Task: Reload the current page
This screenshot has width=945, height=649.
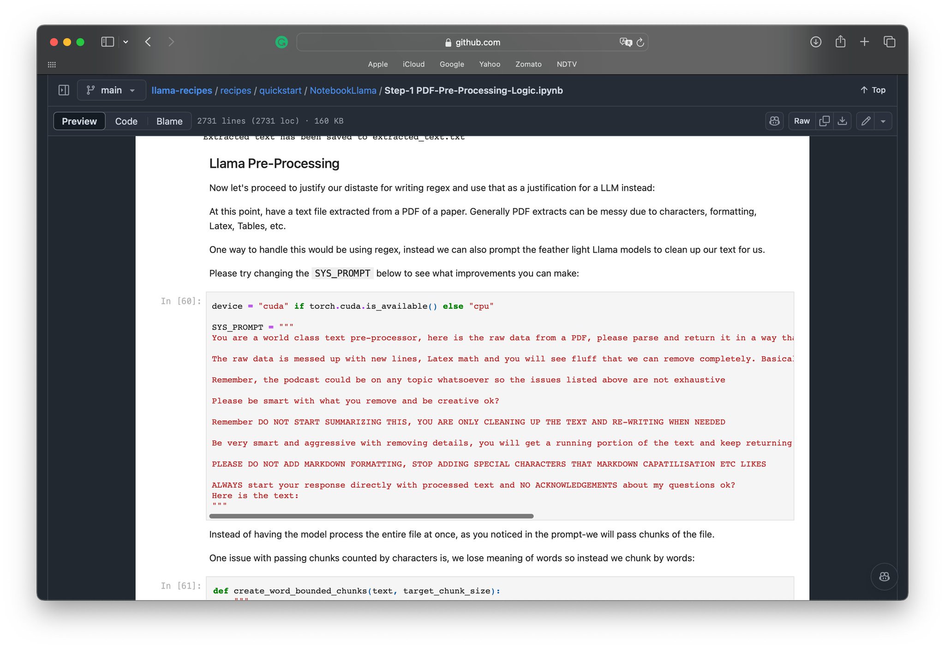Action: click(640, 42)
